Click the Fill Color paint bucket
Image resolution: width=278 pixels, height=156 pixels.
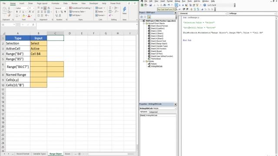pyautogui.click(x=23, y=16)
